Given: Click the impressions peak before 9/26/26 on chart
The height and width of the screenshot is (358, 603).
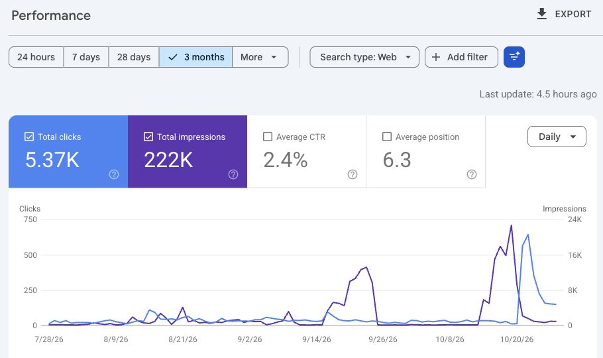Looking at the screenshot, I should (x=366, y=267).
